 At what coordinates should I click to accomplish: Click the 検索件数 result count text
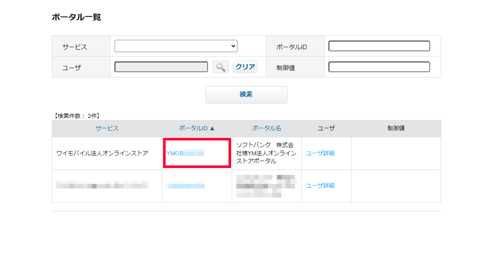click(x=76, y=116)
